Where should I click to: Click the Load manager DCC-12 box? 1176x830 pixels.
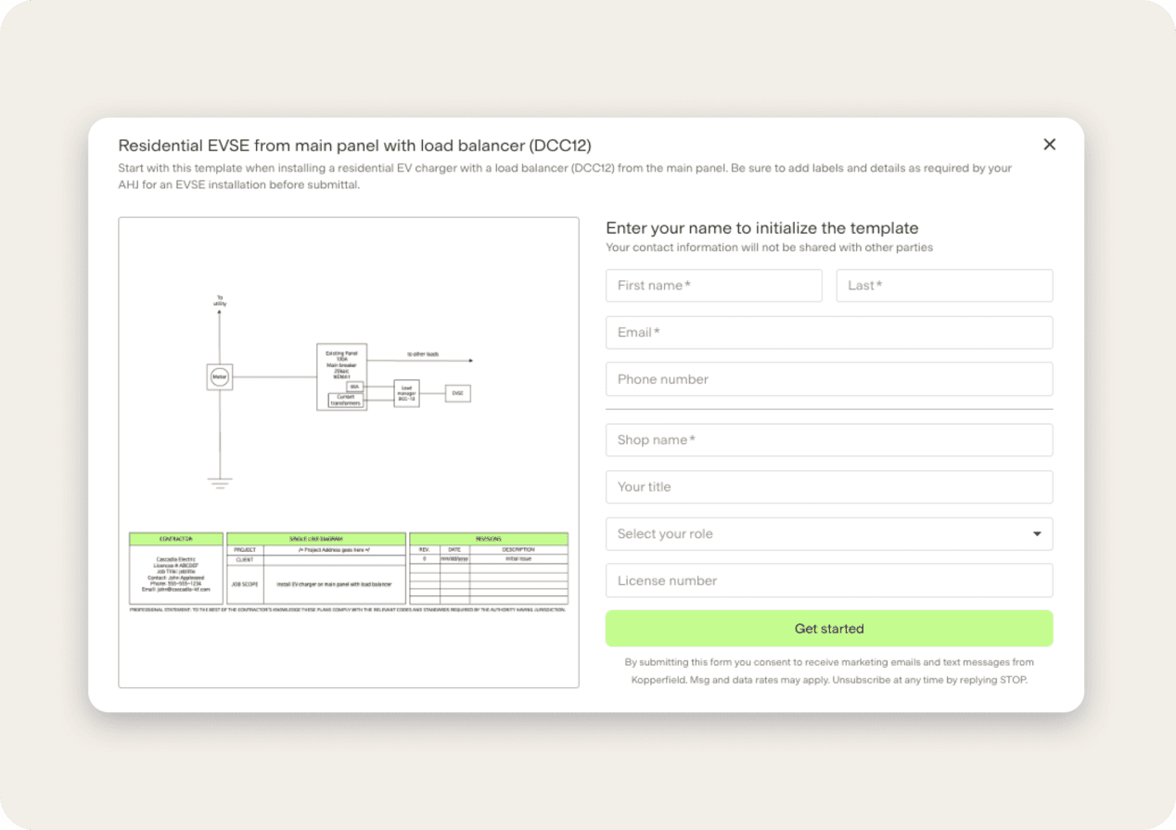click(406, 393)
